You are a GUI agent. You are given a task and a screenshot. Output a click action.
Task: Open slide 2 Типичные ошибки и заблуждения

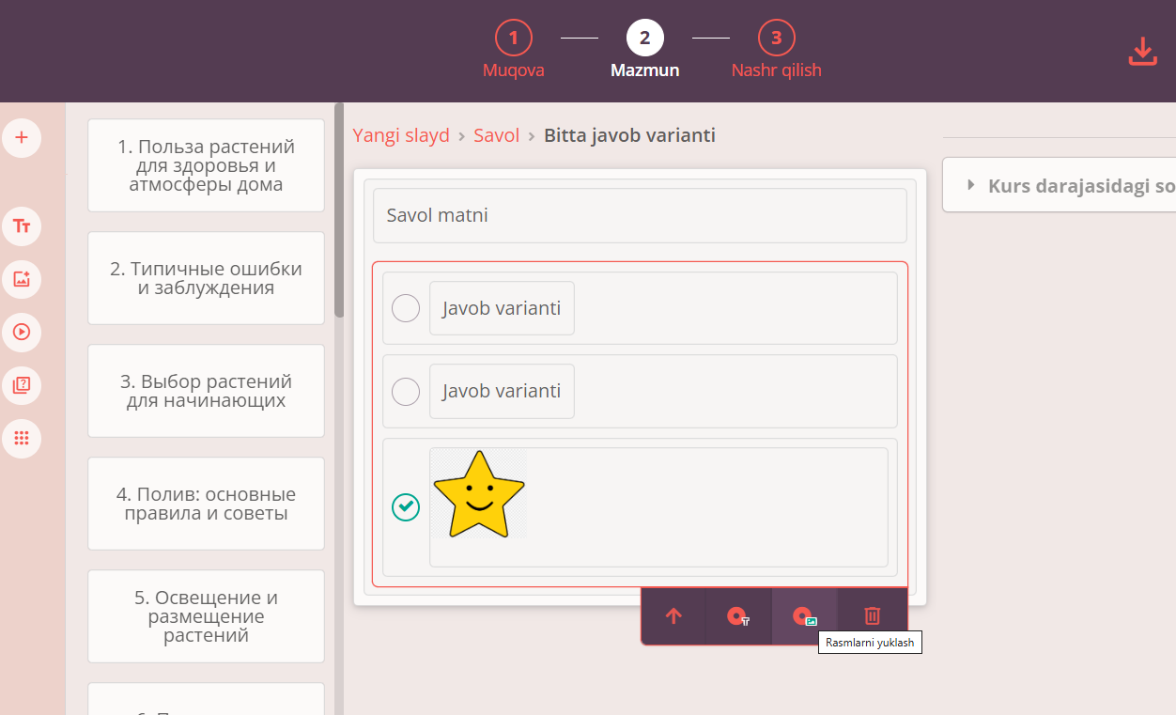206,278
